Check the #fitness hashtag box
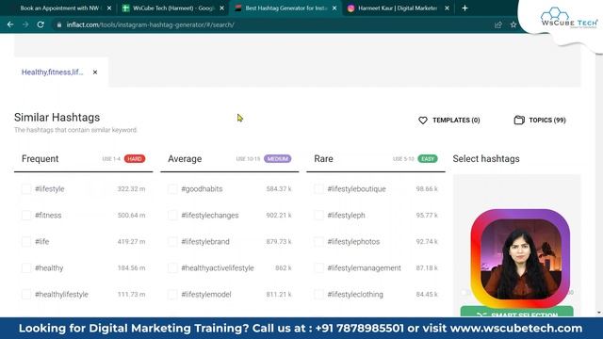 click(x=26, y=216)
